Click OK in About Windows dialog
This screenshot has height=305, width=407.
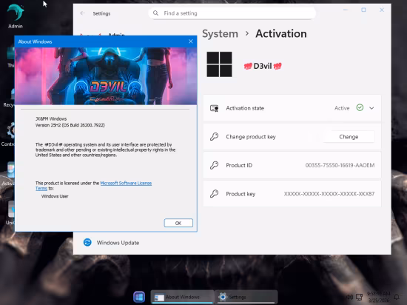coord(178,223)
